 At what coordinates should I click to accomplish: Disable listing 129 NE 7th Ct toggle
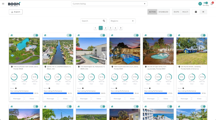69,35
